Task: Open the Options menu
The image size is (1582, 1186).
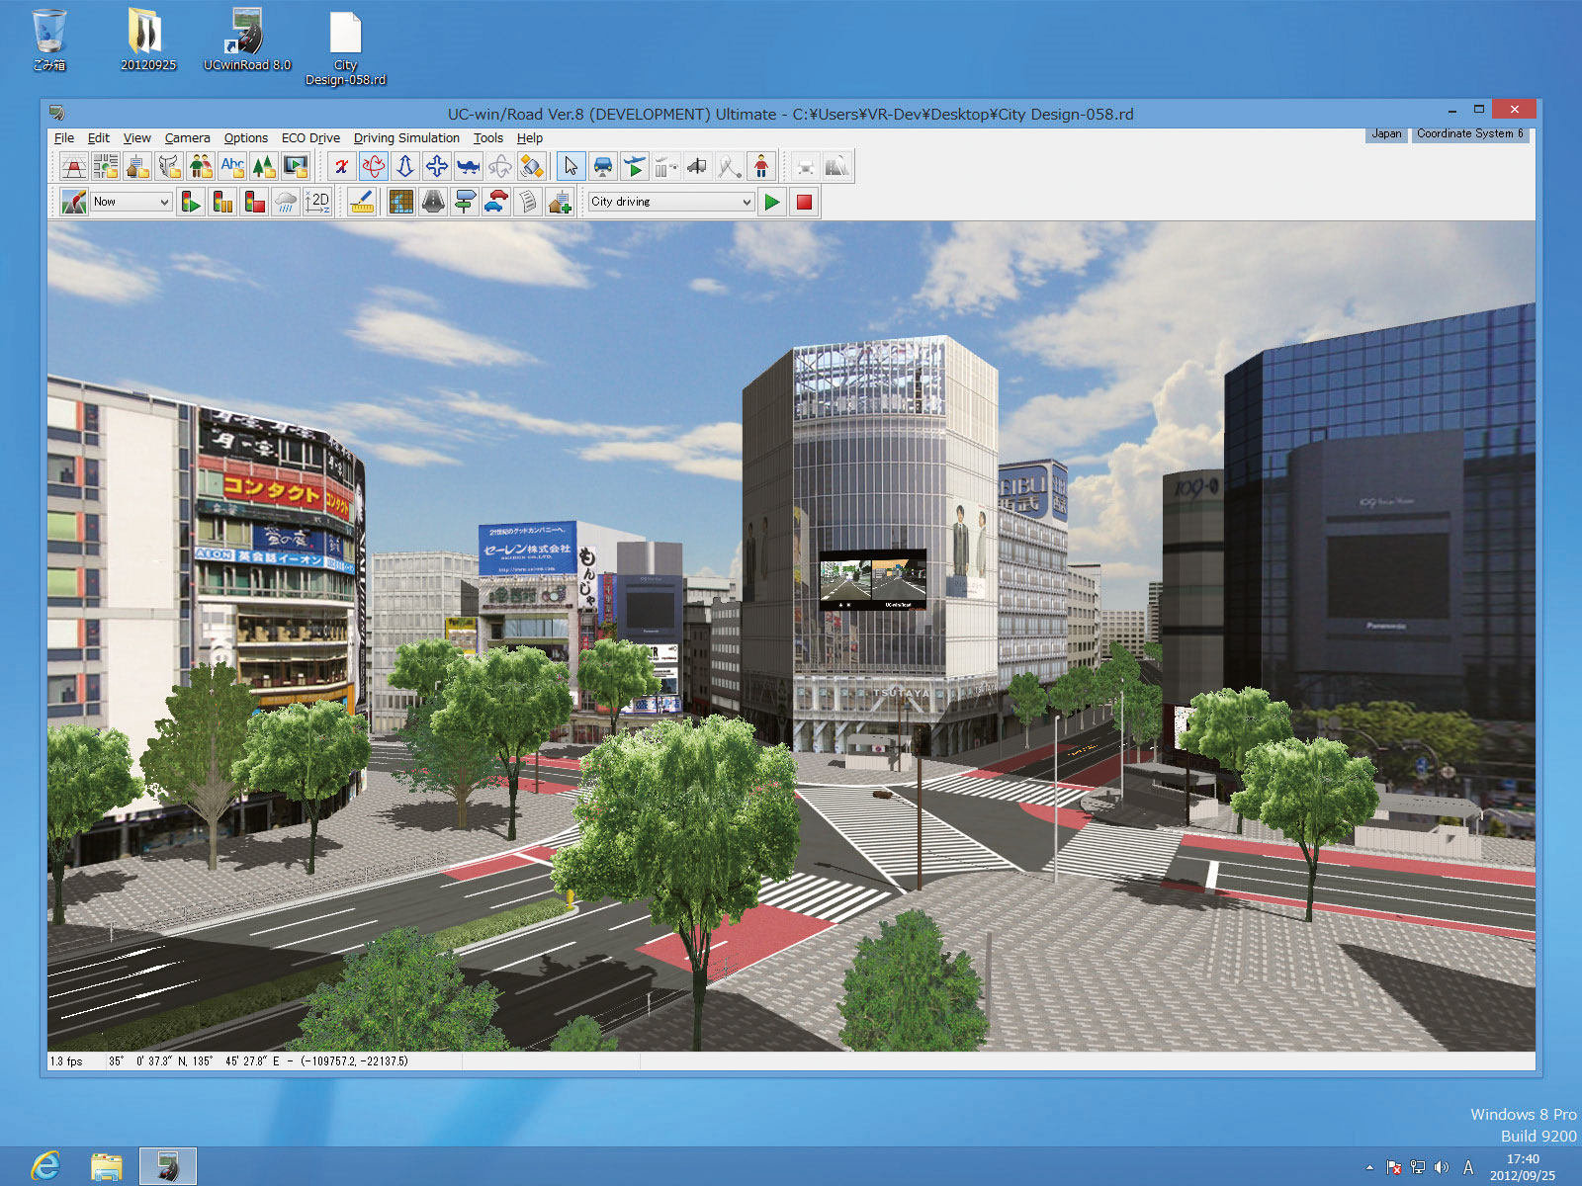Action: 245,138
